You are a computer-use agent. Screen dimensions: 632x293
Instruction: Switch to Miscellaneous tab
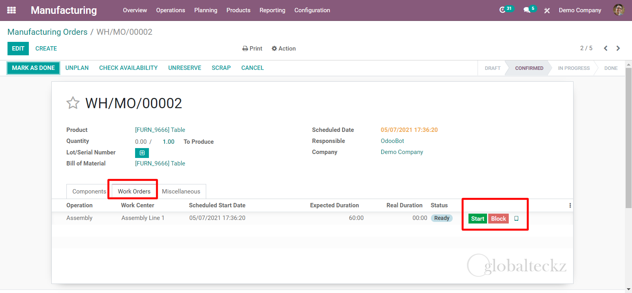point(181,192)
